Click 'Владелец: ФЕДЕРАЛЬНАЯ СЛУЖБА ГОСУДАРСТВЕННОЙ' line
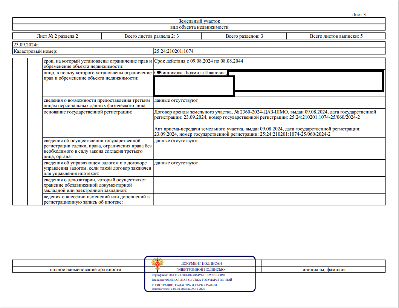The height and width of the screenshot is (308, 399). pyautogui.click(x=192, y=280)
